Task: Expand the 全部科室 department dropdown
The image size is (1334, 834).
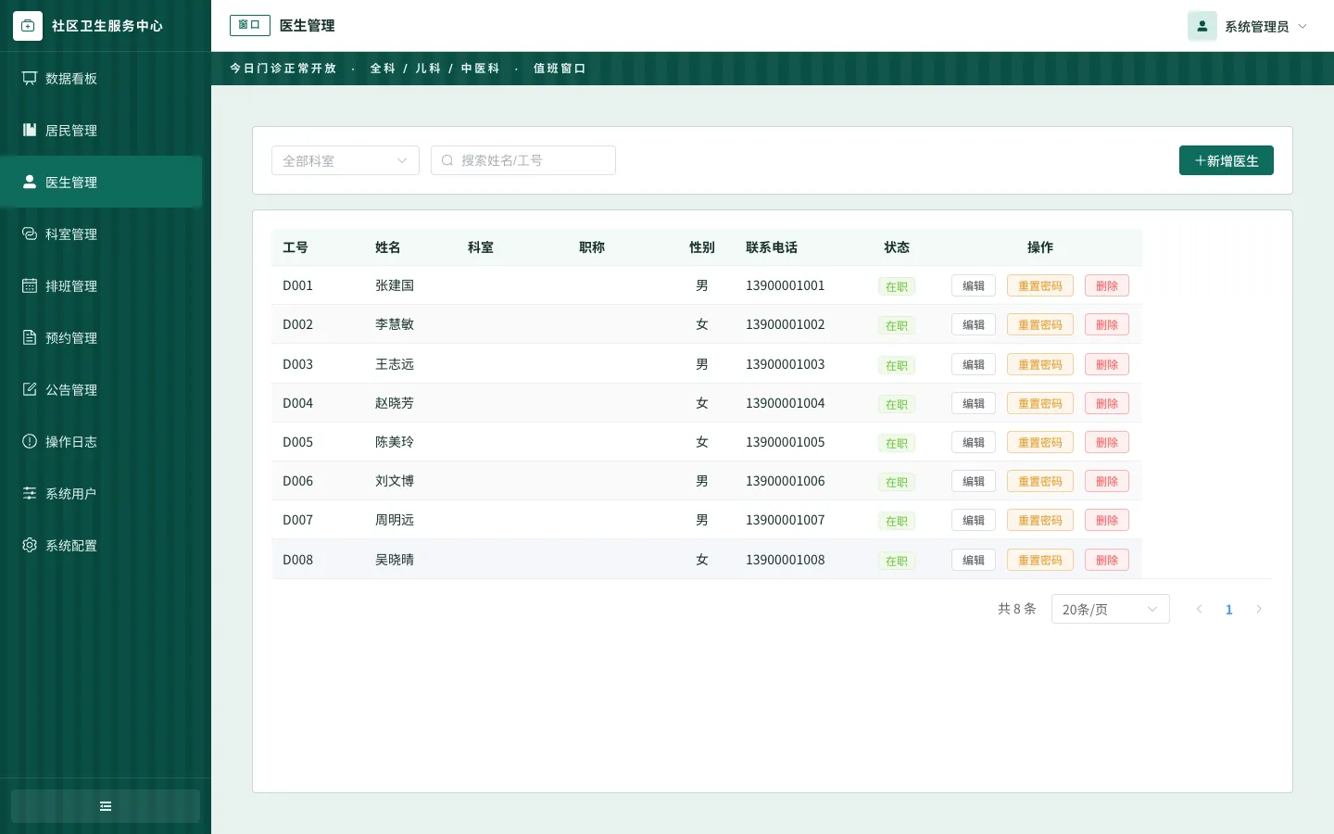Action: [346, 160]
